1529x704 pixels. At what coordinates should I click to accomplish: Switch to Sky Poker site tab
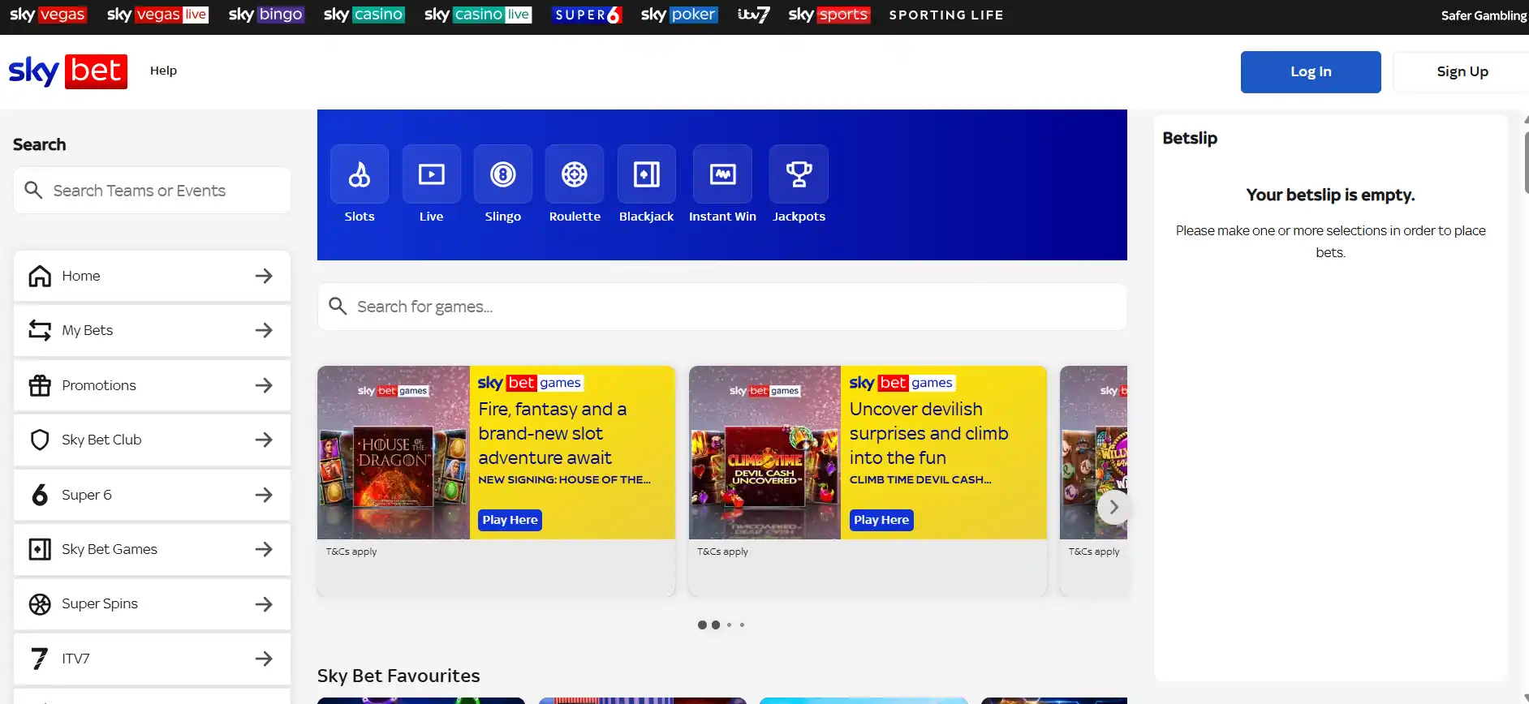pyautogui.click(x=679, y=15)
